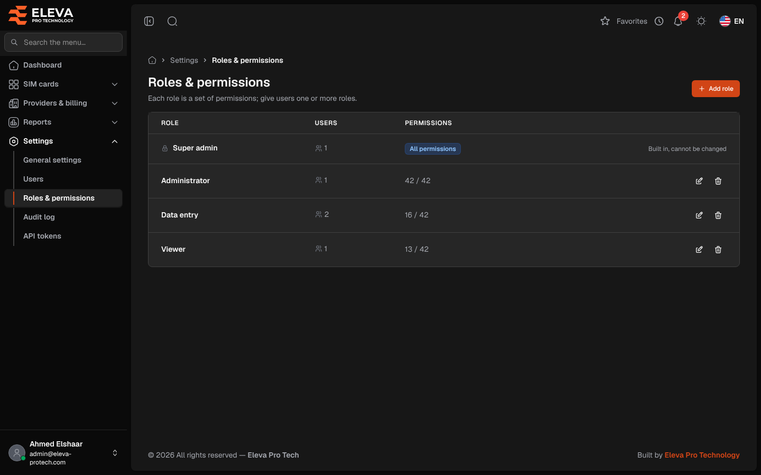This screenshot has width=761, height=475.
Task: Click the Data entry role name
Action: (180, 215)
